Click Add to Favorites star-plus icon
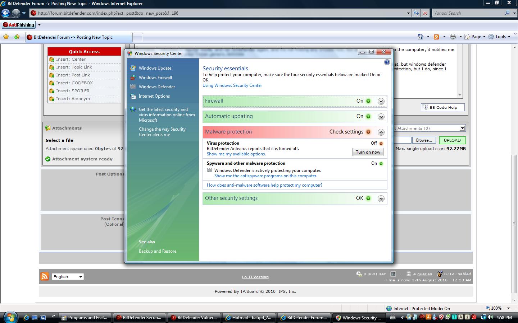The width and height of the screenshot is (518, 323). tap(17, 37)
